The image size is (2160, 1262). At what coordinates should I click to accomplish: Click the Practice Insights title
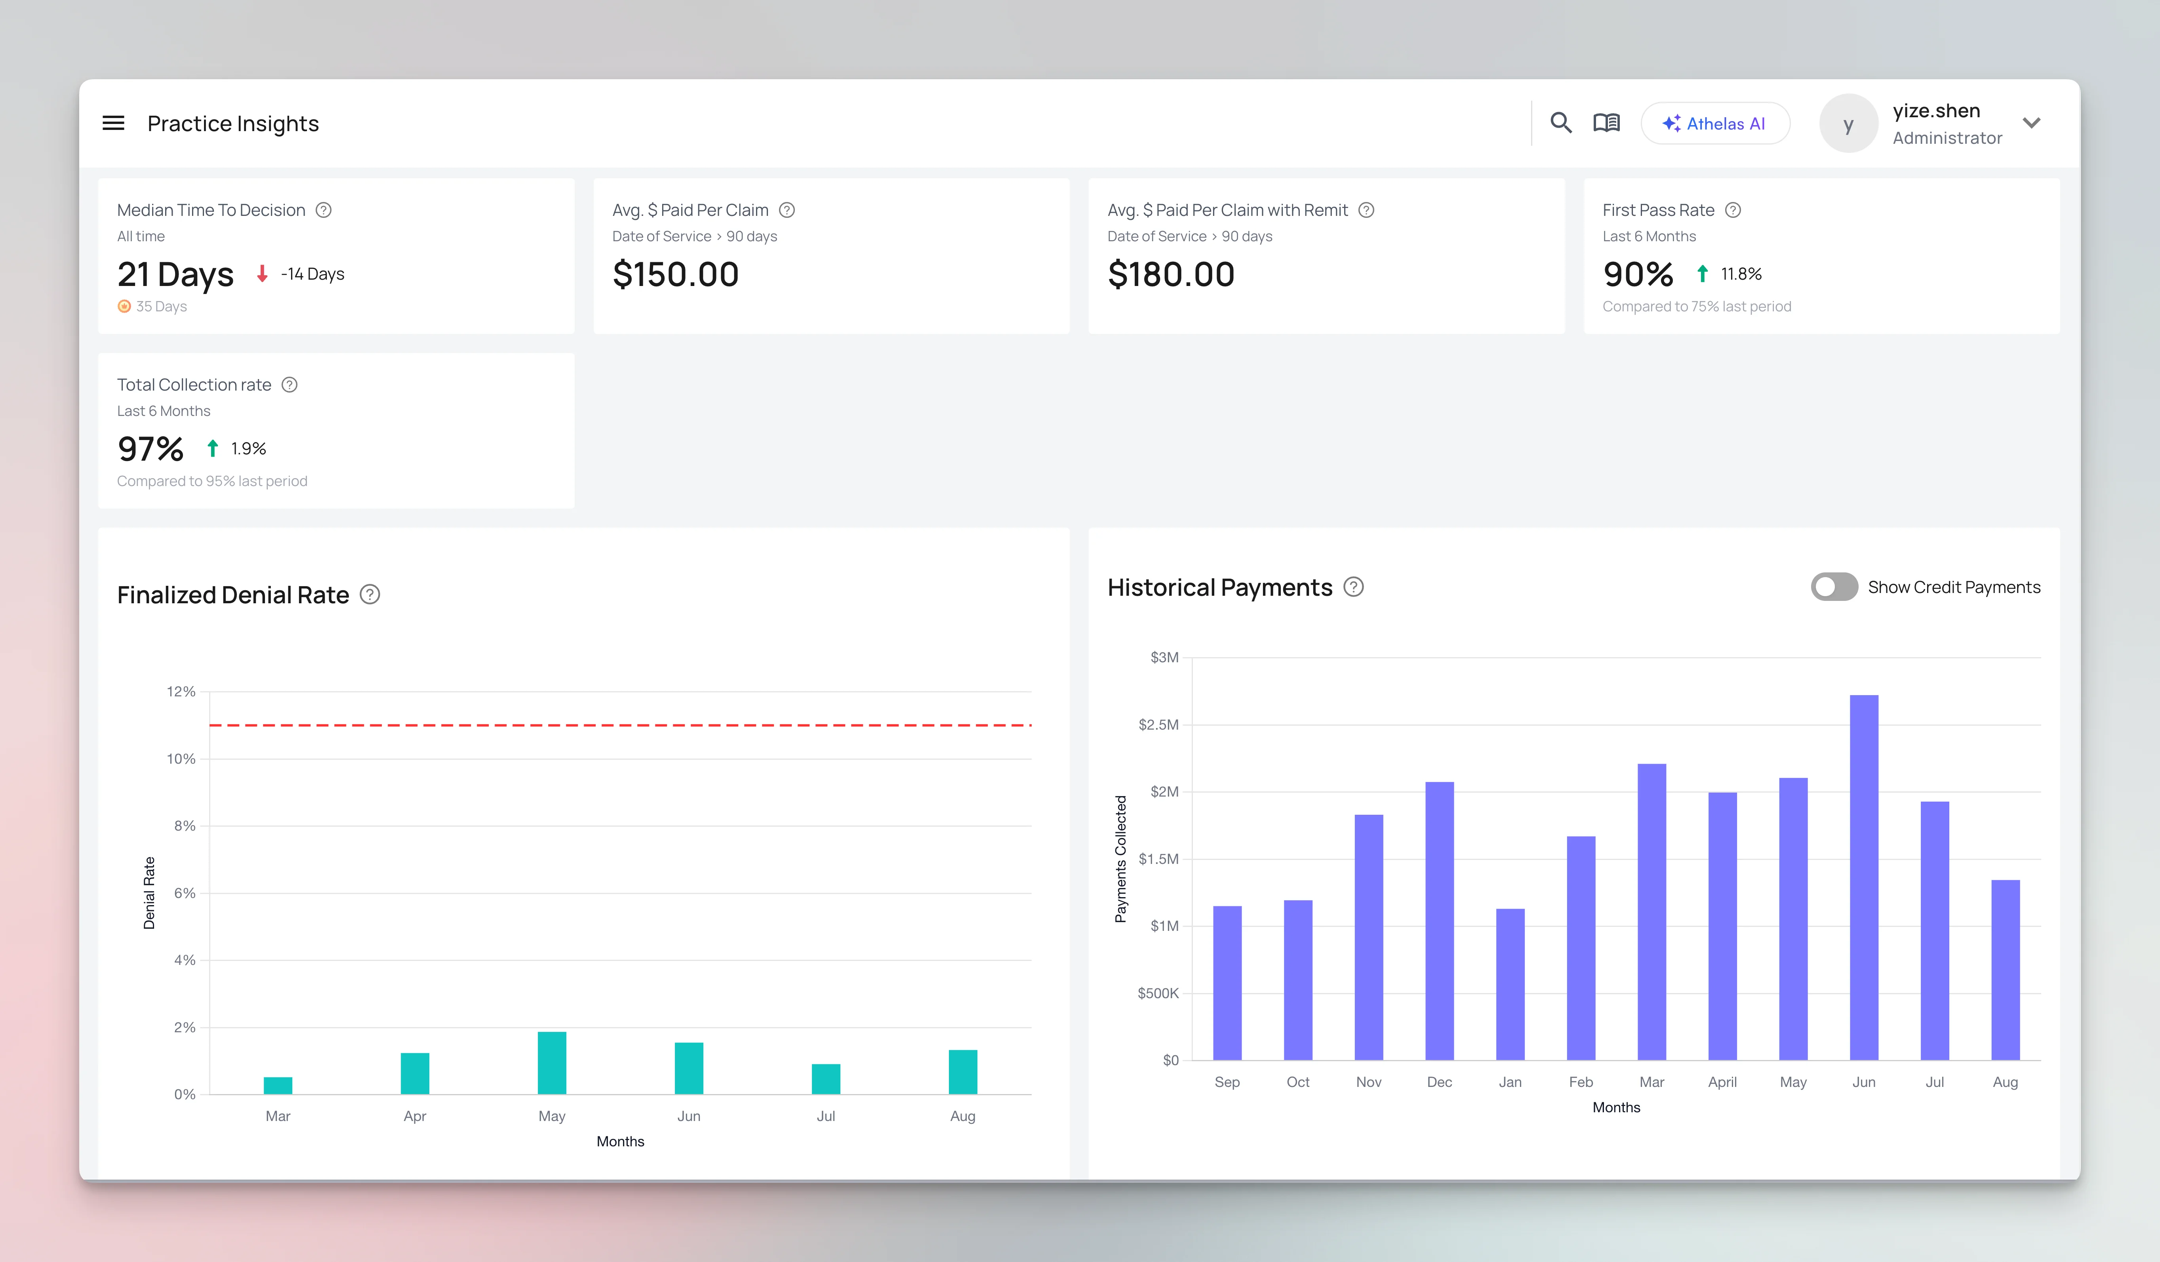pyautogui.click(x=233, y=124)
